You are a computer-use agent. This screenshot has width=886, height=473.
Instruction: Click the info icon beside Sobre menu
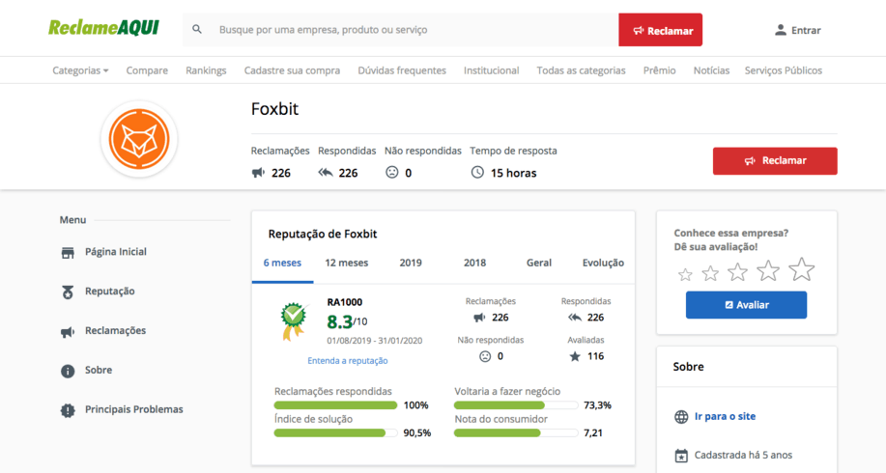[68, 371]
